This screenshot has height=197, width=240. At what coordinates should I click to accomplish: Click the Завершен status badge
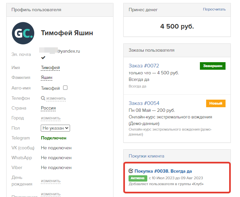pos(212,66)
